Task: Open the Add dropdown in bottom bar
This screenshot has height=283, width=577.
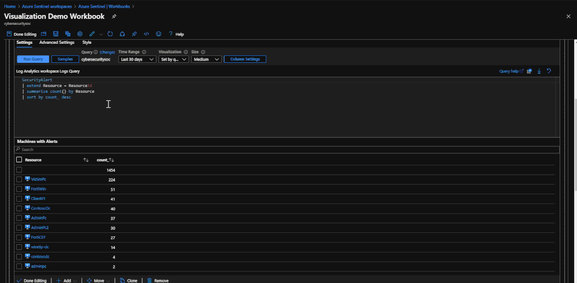Action: point(67,281)
